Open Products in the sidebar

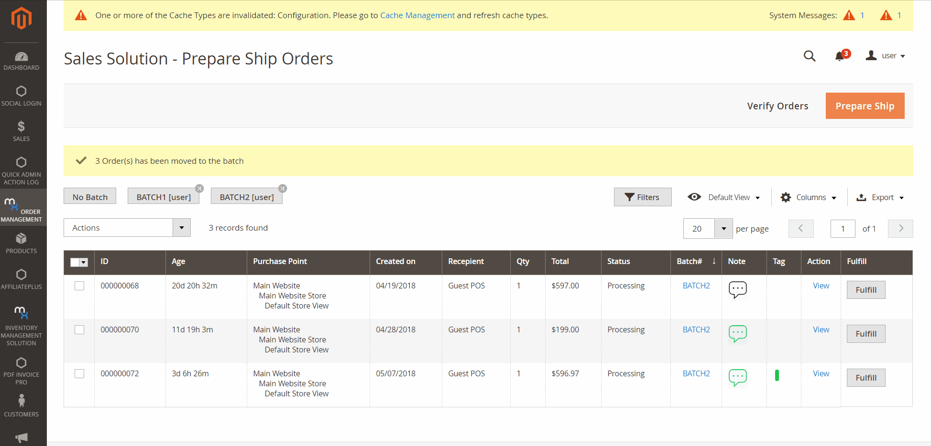pos(22,243)
